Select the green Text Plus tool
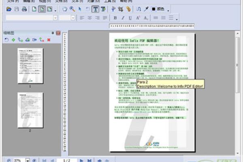243x162 pixels. 103,9
